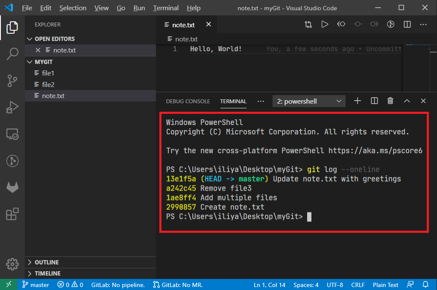Open Remote Explorer view in activity bar
437x290 pixels.
[x=12, y=134]
